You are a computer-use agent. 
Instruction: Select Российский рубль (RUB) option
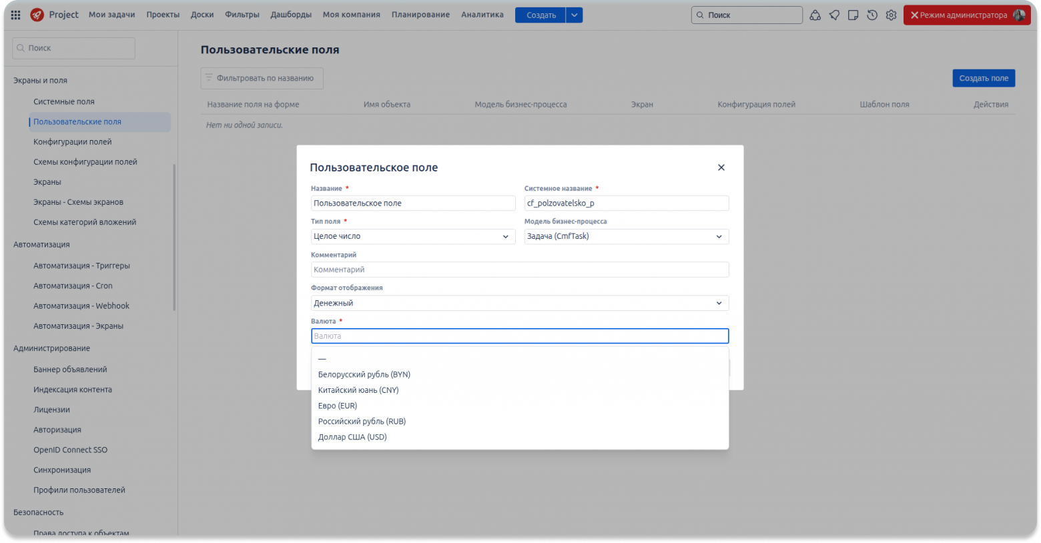click(x=362, y=422)
